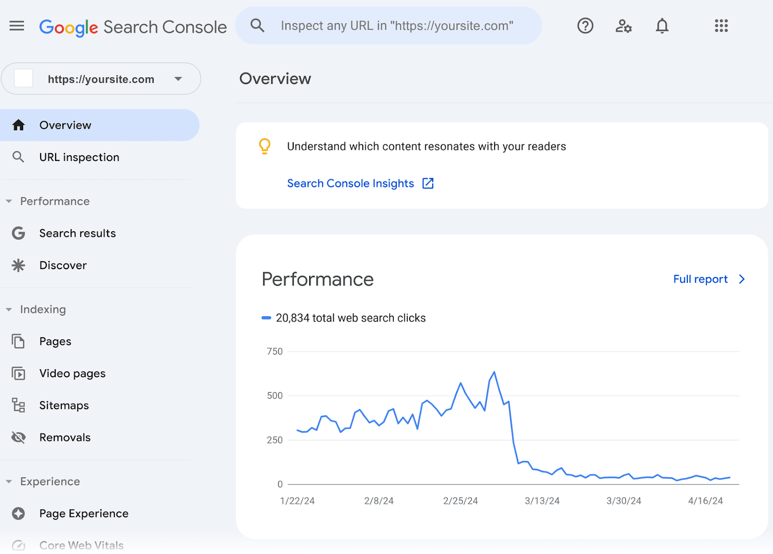Image resolution: width=773 pixels, height=554 pixels.
Task: Open the Removals tool
Action: click(x=65, y=437)
